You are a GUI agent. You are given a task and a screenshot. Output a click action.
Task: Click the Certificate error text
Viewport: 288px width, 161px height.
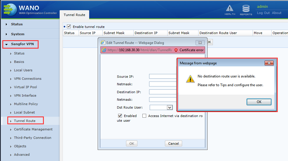(192, 50)
